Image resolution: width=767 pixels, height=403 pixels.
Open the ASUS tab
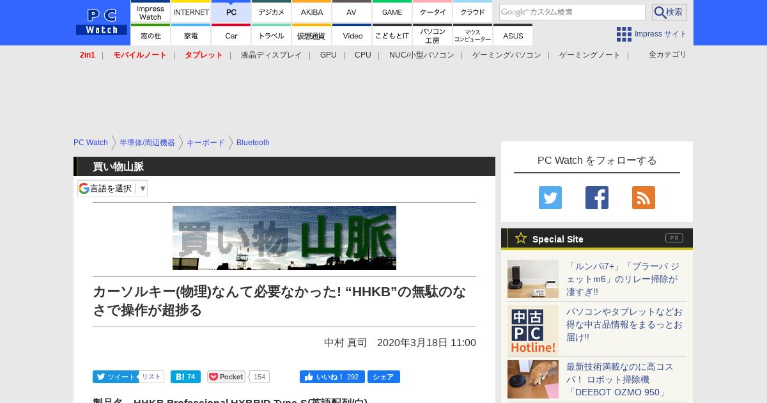point(513,35)
